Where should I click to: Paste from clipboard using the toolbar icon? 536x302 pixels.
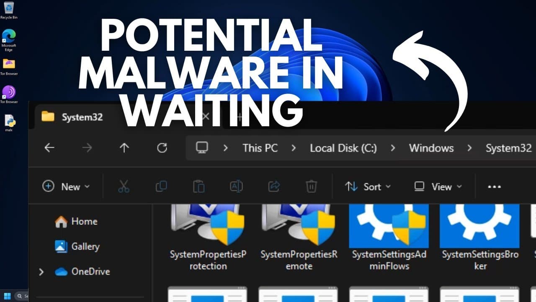tap(199, 187)
